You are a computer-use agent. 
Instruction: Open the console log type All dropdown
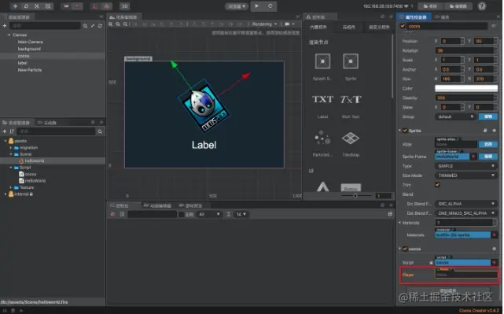(209, 214)
